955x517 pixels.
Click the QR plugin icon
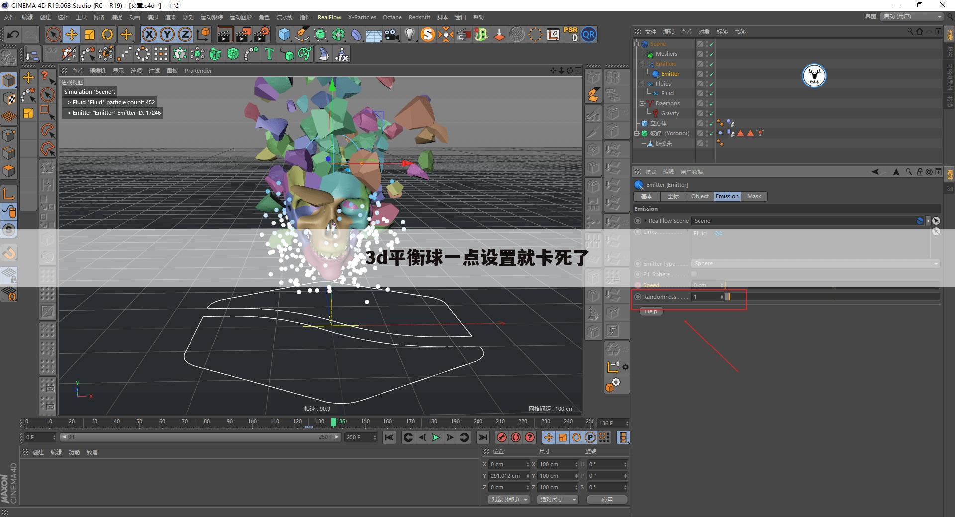pyautogui.click(x=589, y=34)
